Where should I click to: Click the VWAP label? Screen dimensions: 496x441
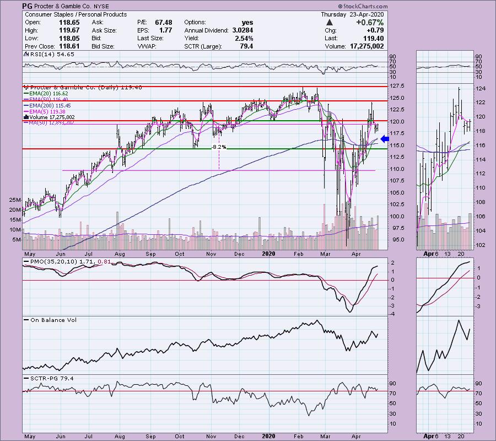(146, 46)
